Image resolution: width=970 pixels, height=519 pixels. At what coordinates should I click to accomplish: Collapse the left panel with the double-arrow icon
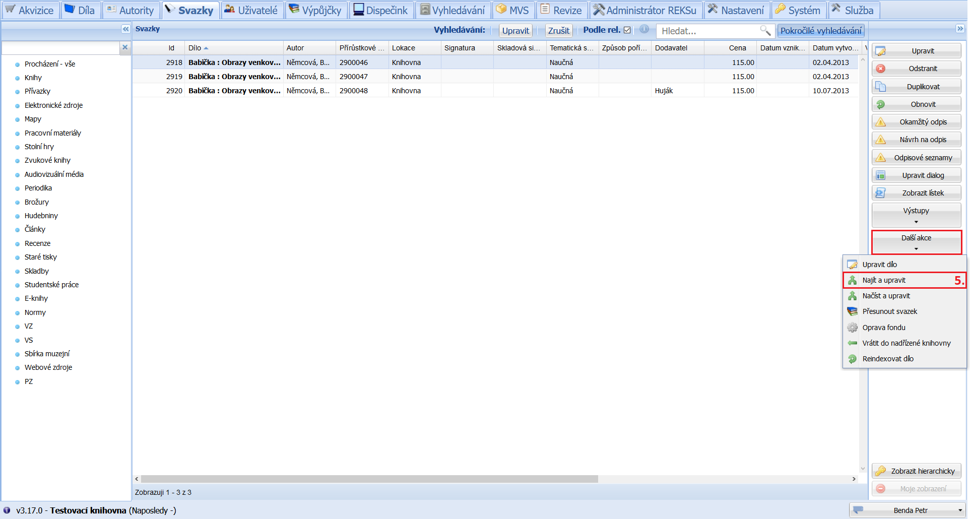coord(126,29)
